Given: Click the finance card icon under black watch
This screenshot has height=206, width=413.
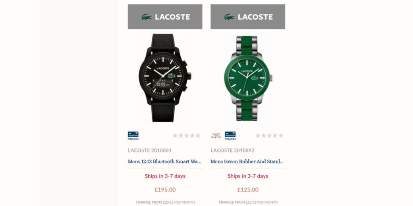Looking at the screenshot, I should (133, 136).
